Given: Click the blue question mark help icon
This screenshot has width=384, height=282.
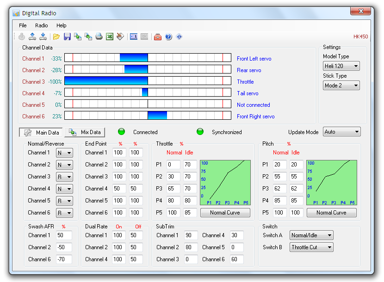Looking at the screenshot, I should 168,37.
